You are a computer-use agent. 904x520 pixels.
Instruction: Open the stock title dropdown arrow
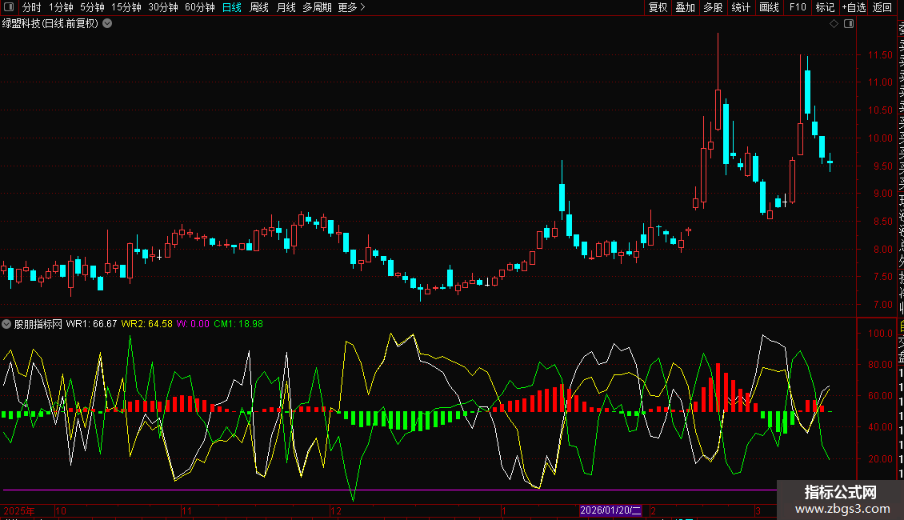point(107,23)
